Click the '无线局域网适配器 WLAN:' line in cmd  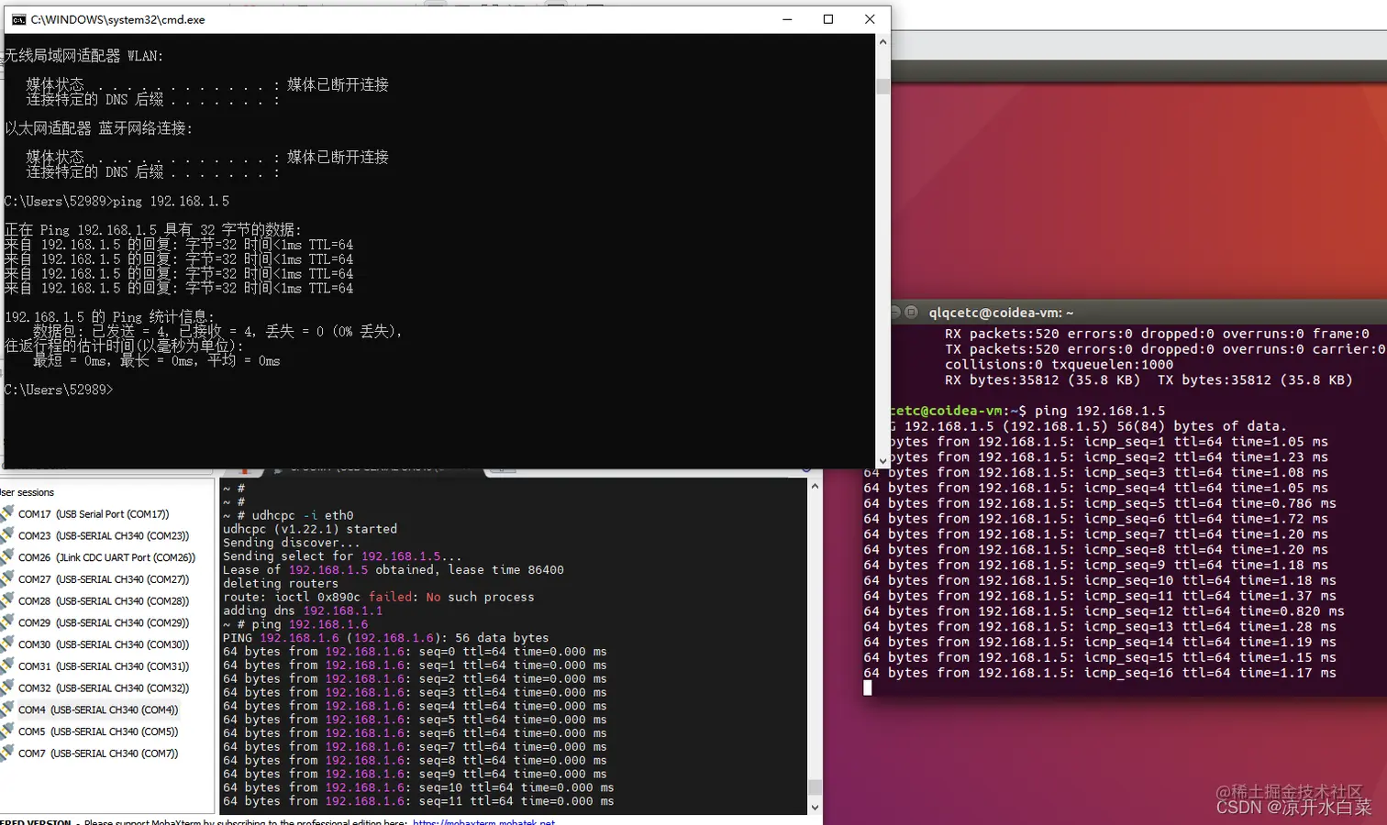pos(83,56)
